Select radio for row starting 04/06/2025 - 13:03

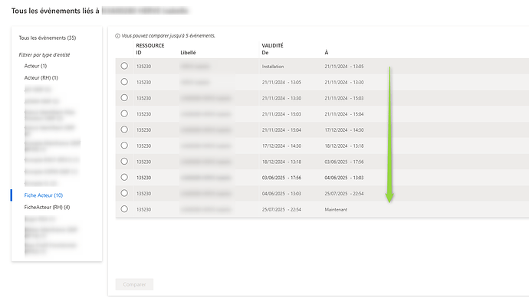(x=124, y=193)
